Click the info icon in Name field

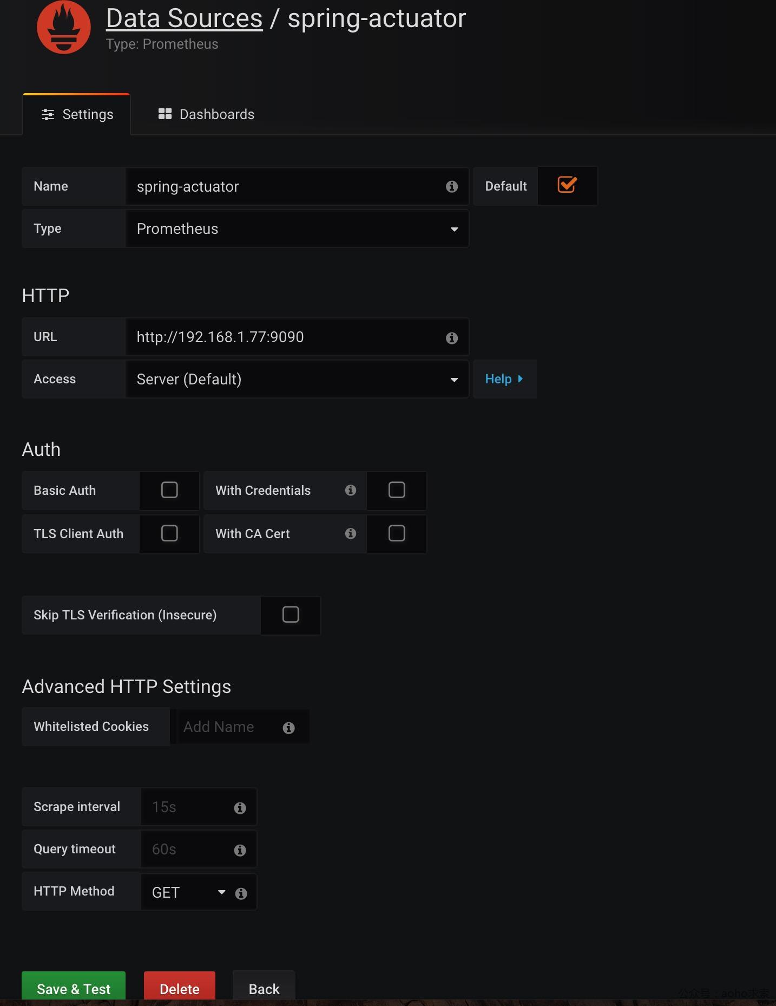point(452,187)
